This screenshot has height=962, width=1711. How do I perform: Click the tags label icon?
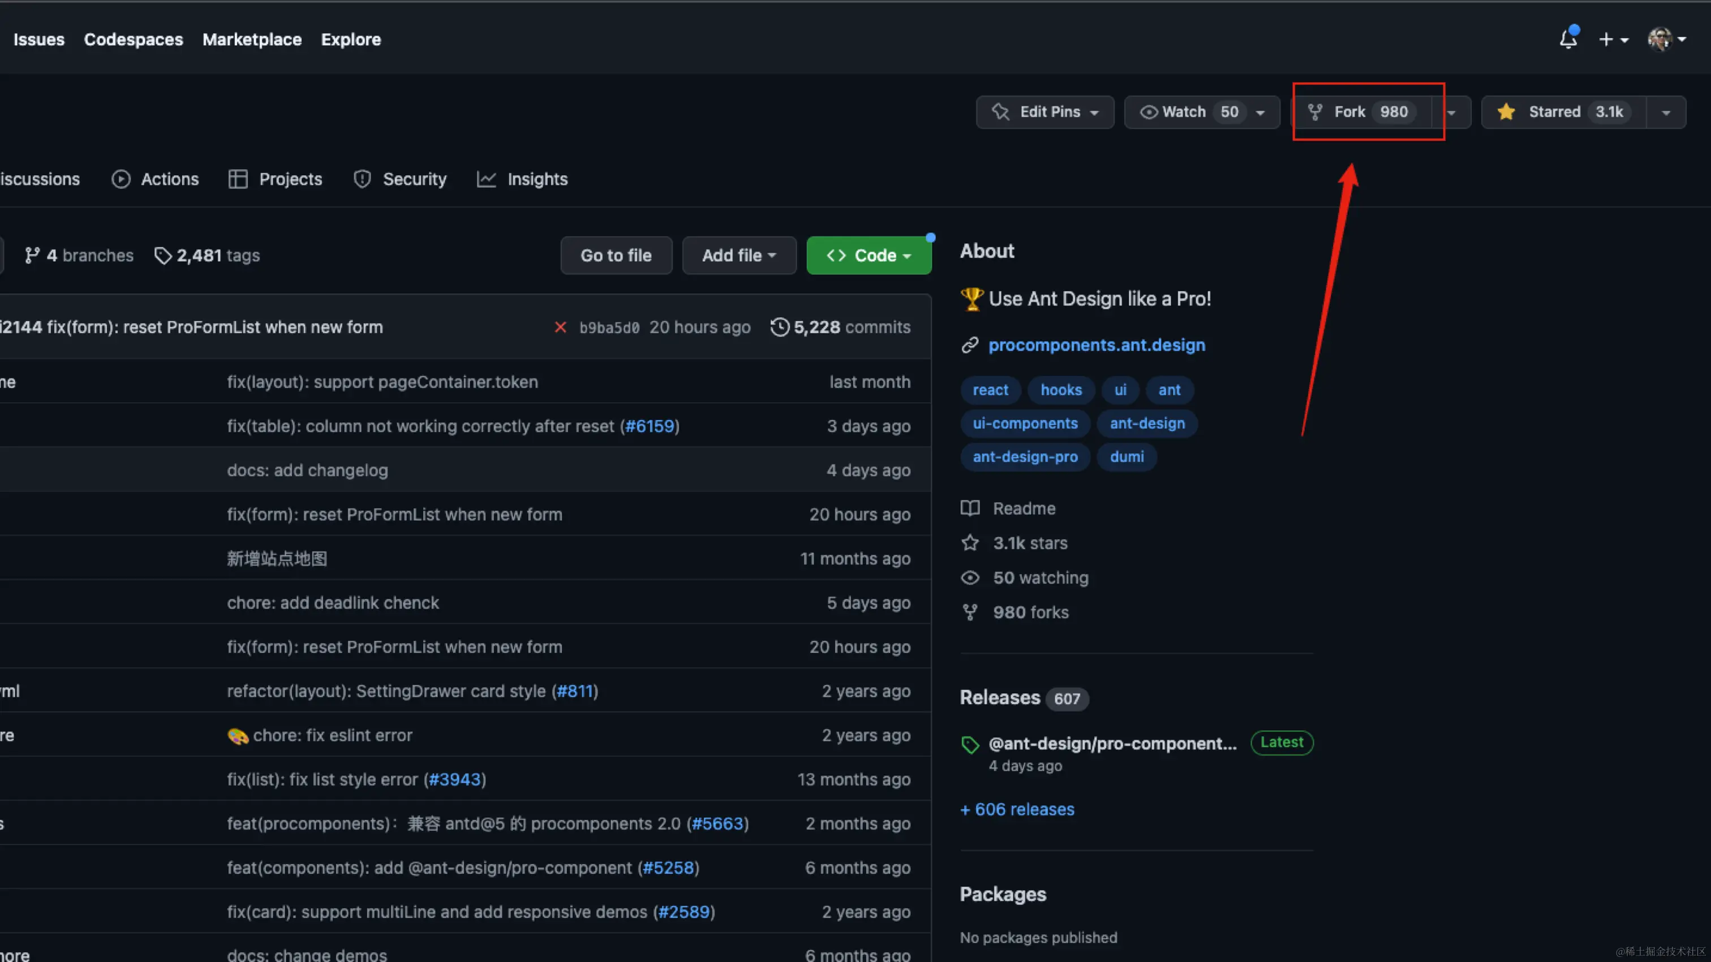[x=163, y=256]
